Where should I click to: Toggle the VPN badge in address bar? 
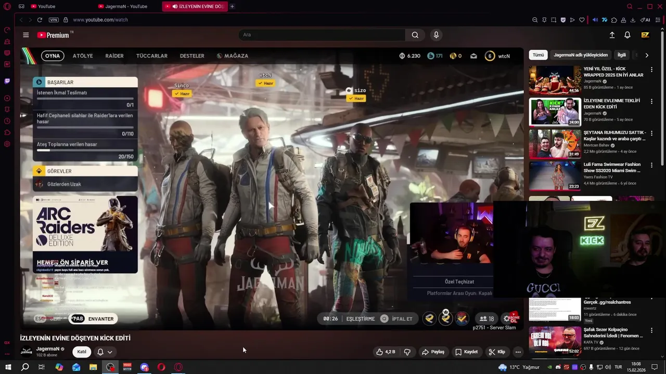pyautogui.click(x=54, y=20)
